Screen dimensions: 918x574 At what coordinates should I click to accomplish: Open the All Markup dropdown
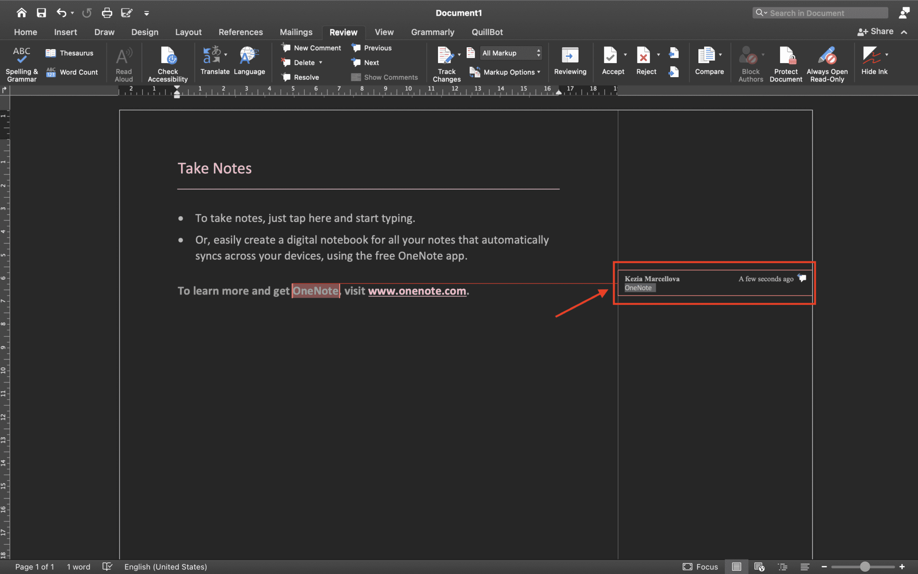click(x=509, y=53)
